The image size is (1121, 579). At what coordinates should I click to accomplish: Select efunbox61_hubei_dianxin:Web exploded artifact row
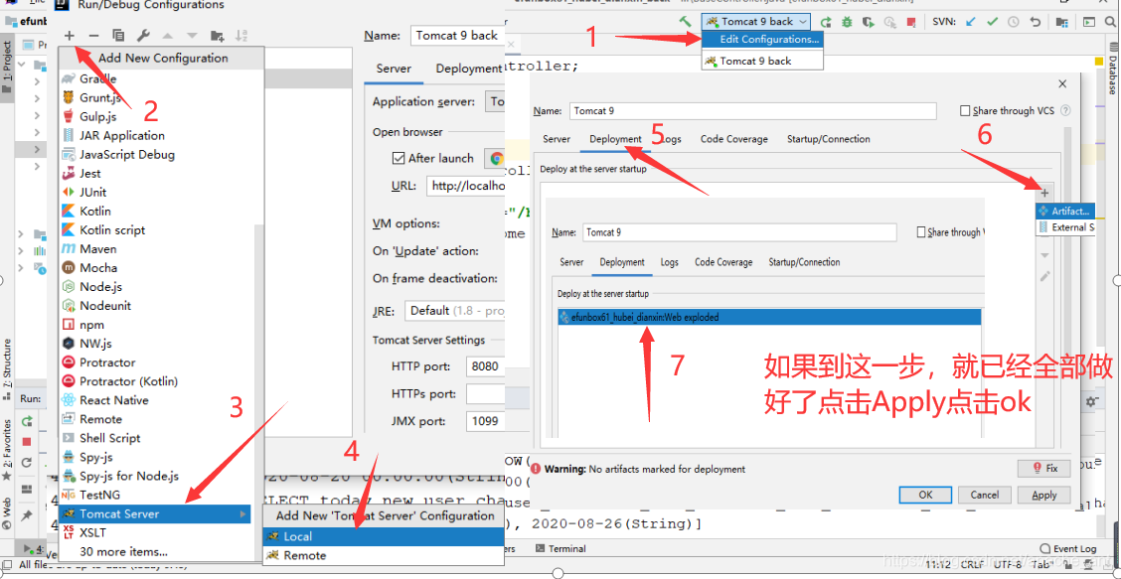769,318
